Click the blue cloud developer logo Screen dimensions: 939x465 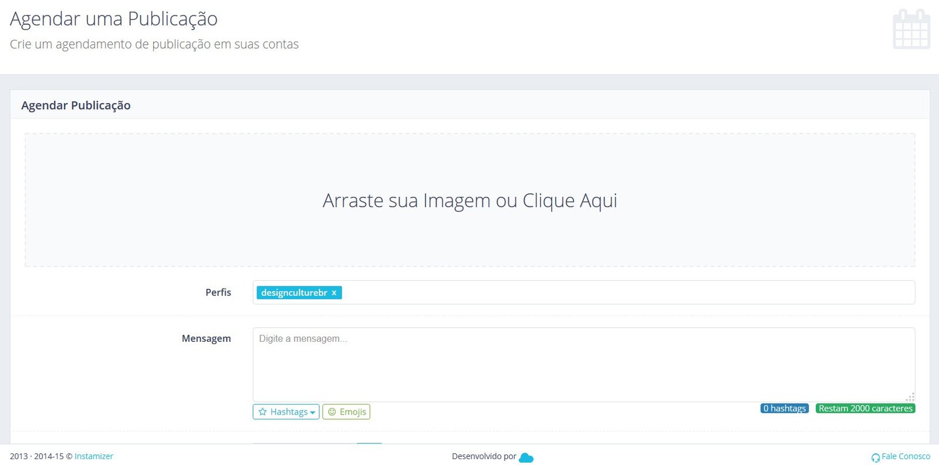(526, 457)
